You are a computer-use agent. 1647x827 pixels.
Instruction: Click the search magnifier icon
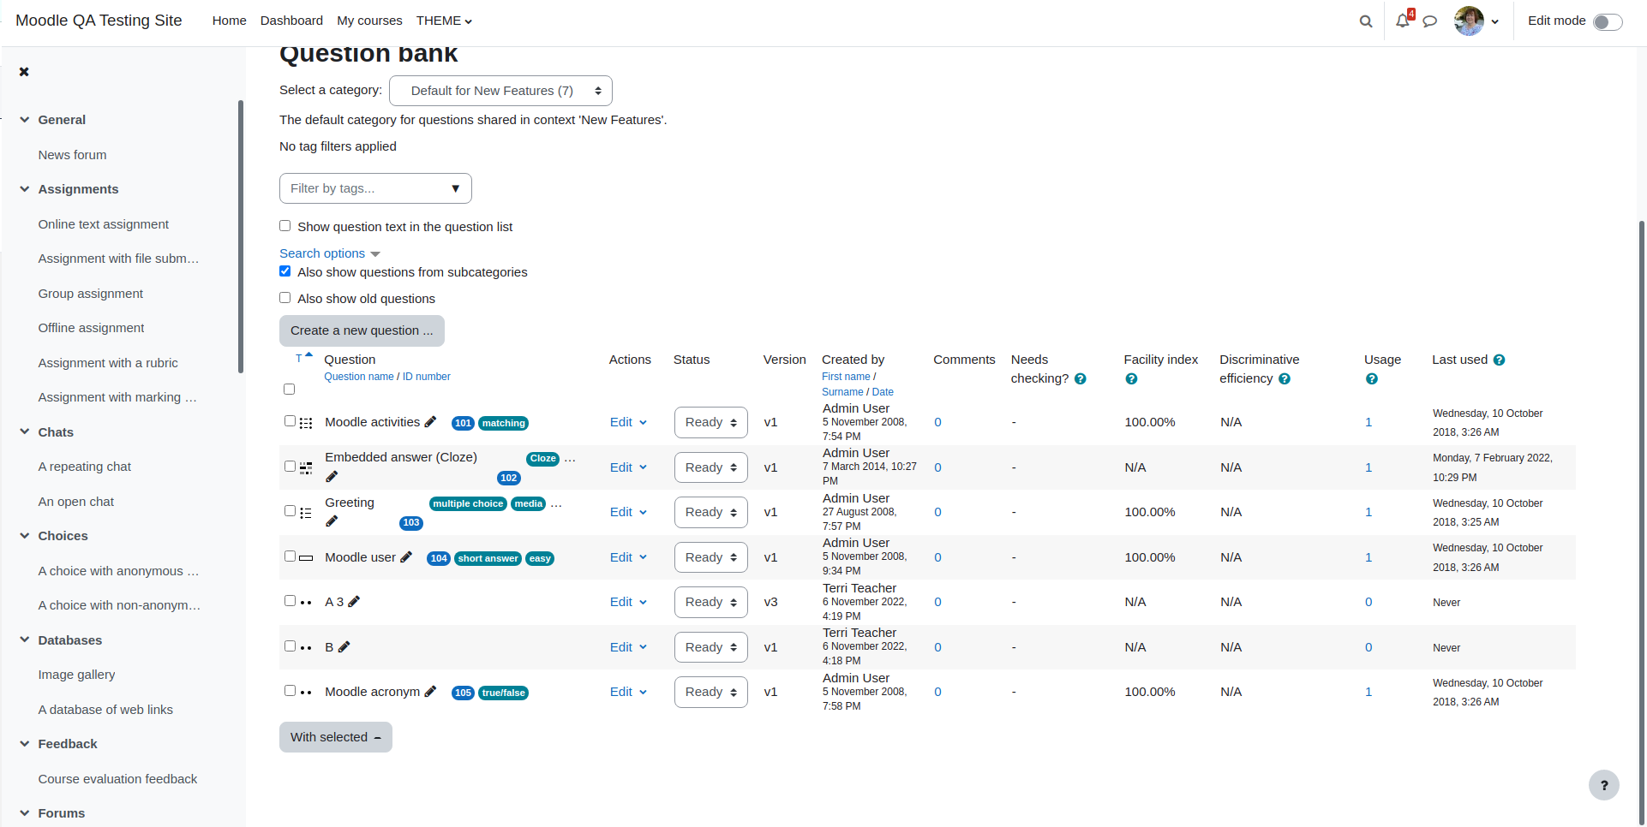pos(1366,21)
